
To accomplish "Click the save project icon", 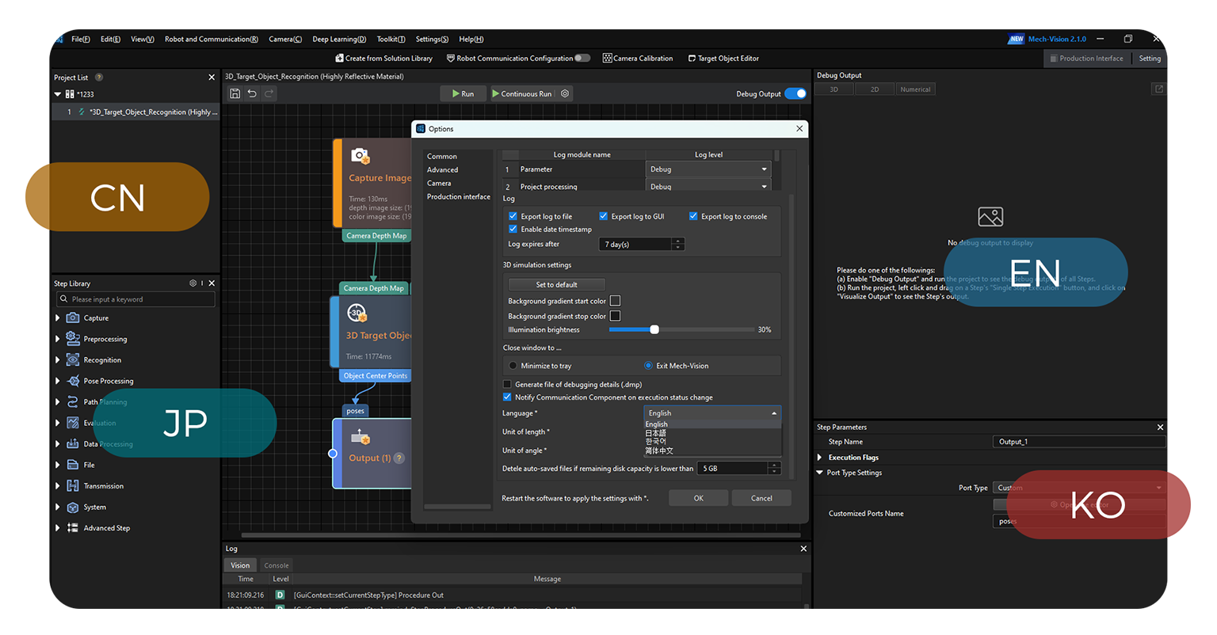I will [x=235, y=93].
